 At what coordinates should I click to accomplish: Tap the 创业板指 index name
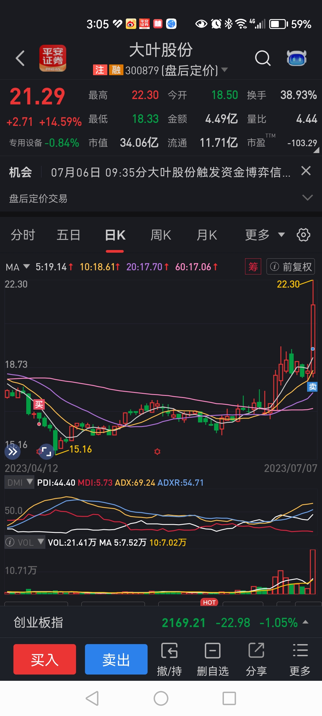click(38, 623)
